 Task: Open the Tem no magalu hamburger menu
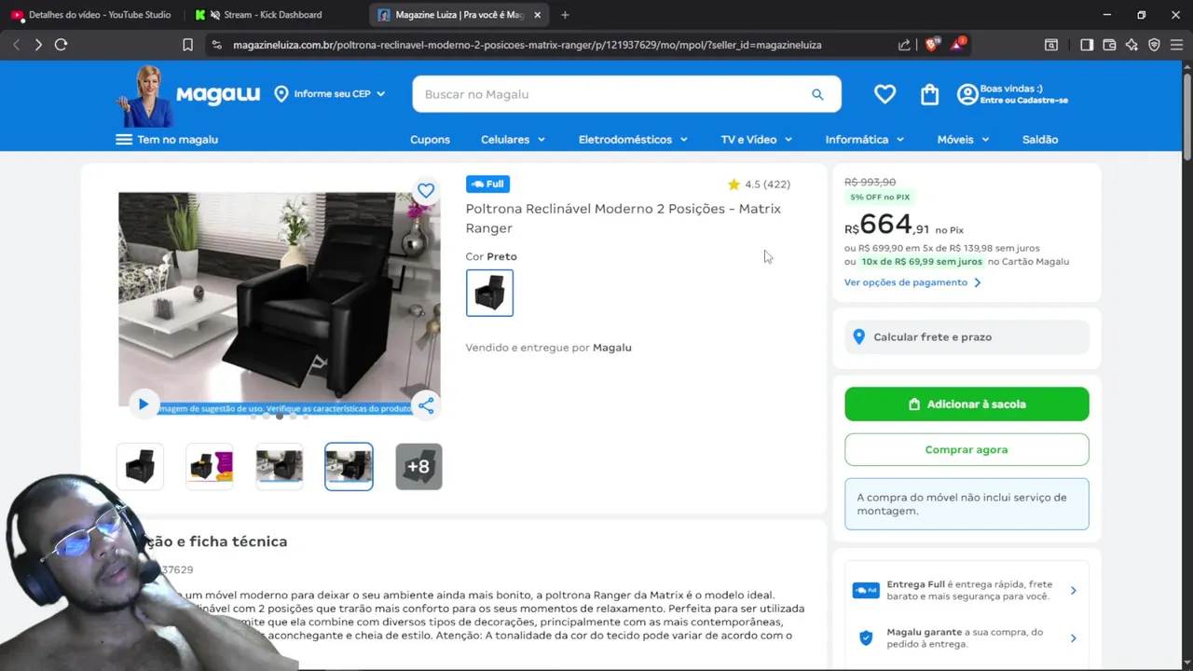(x=124, y=140)
